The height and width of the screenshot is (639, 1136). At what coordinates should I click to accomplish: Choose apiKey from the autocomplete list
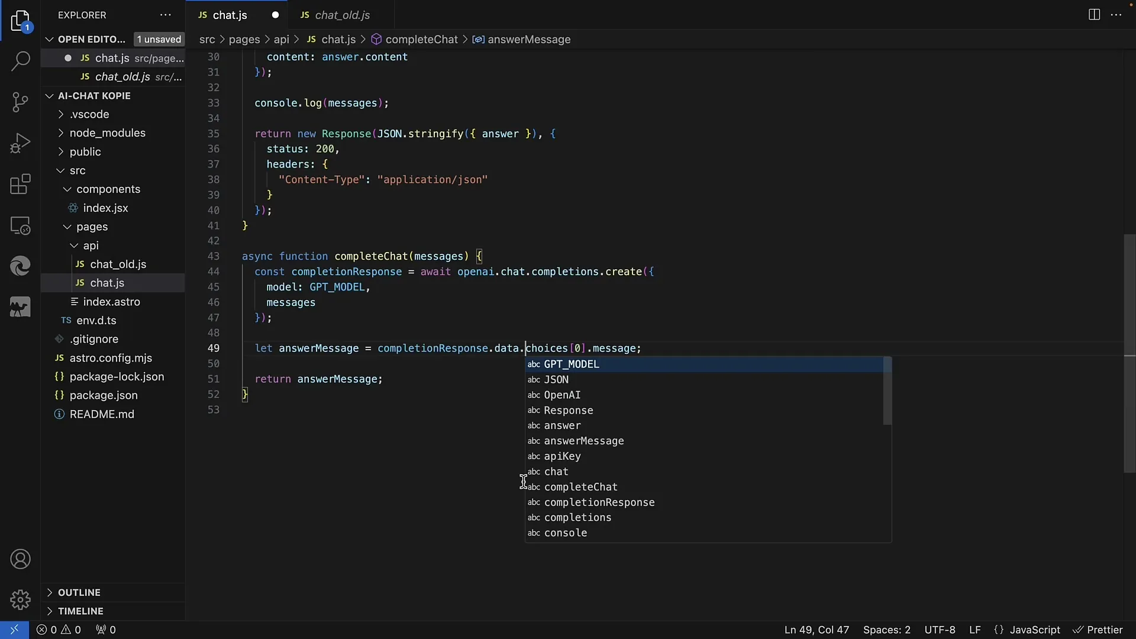pyautogui.click(x=704, y=456)
